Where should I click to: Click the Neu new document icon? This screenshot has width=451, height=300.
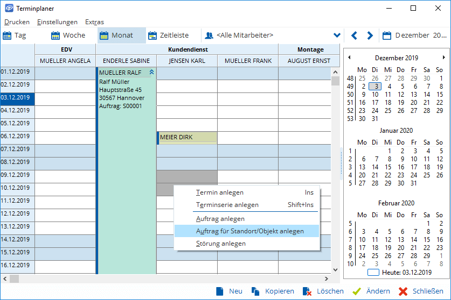point(220,291)
